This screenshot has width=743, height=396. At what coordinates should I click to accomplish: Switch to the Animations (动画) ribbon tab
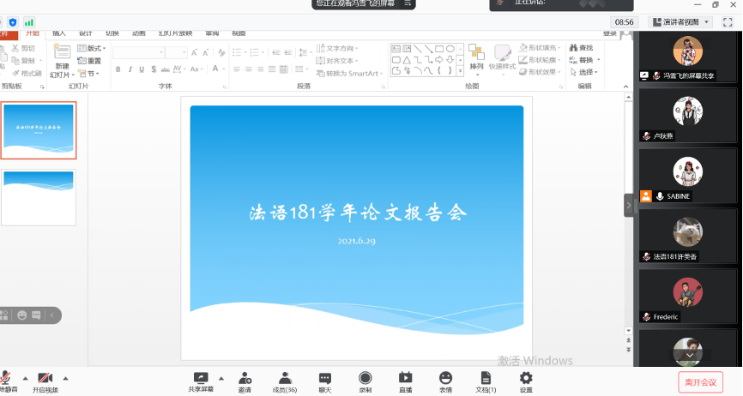click(x=138, y=33)
